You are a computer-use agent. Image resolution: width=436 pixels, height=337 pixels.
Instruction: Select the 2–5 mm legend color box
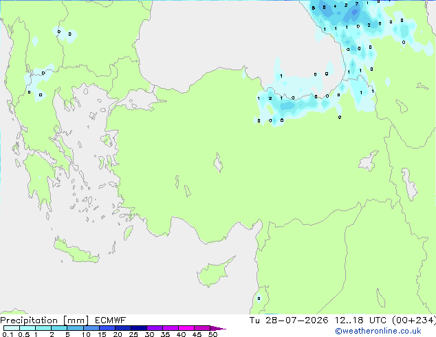[59, 328]
